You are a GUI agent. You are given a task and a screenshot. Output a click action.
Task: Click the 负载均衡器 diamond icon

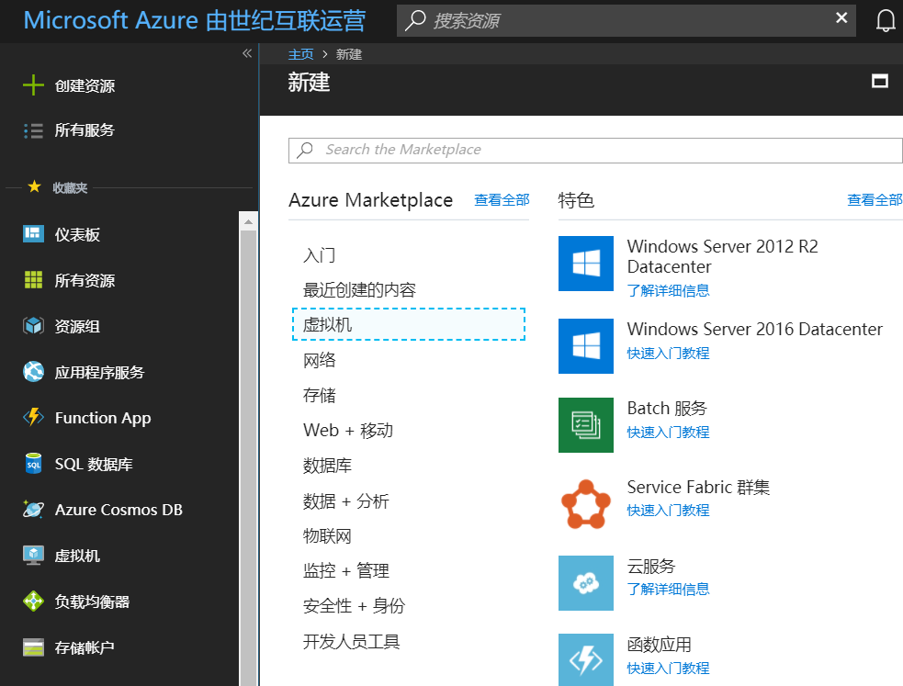33,602
